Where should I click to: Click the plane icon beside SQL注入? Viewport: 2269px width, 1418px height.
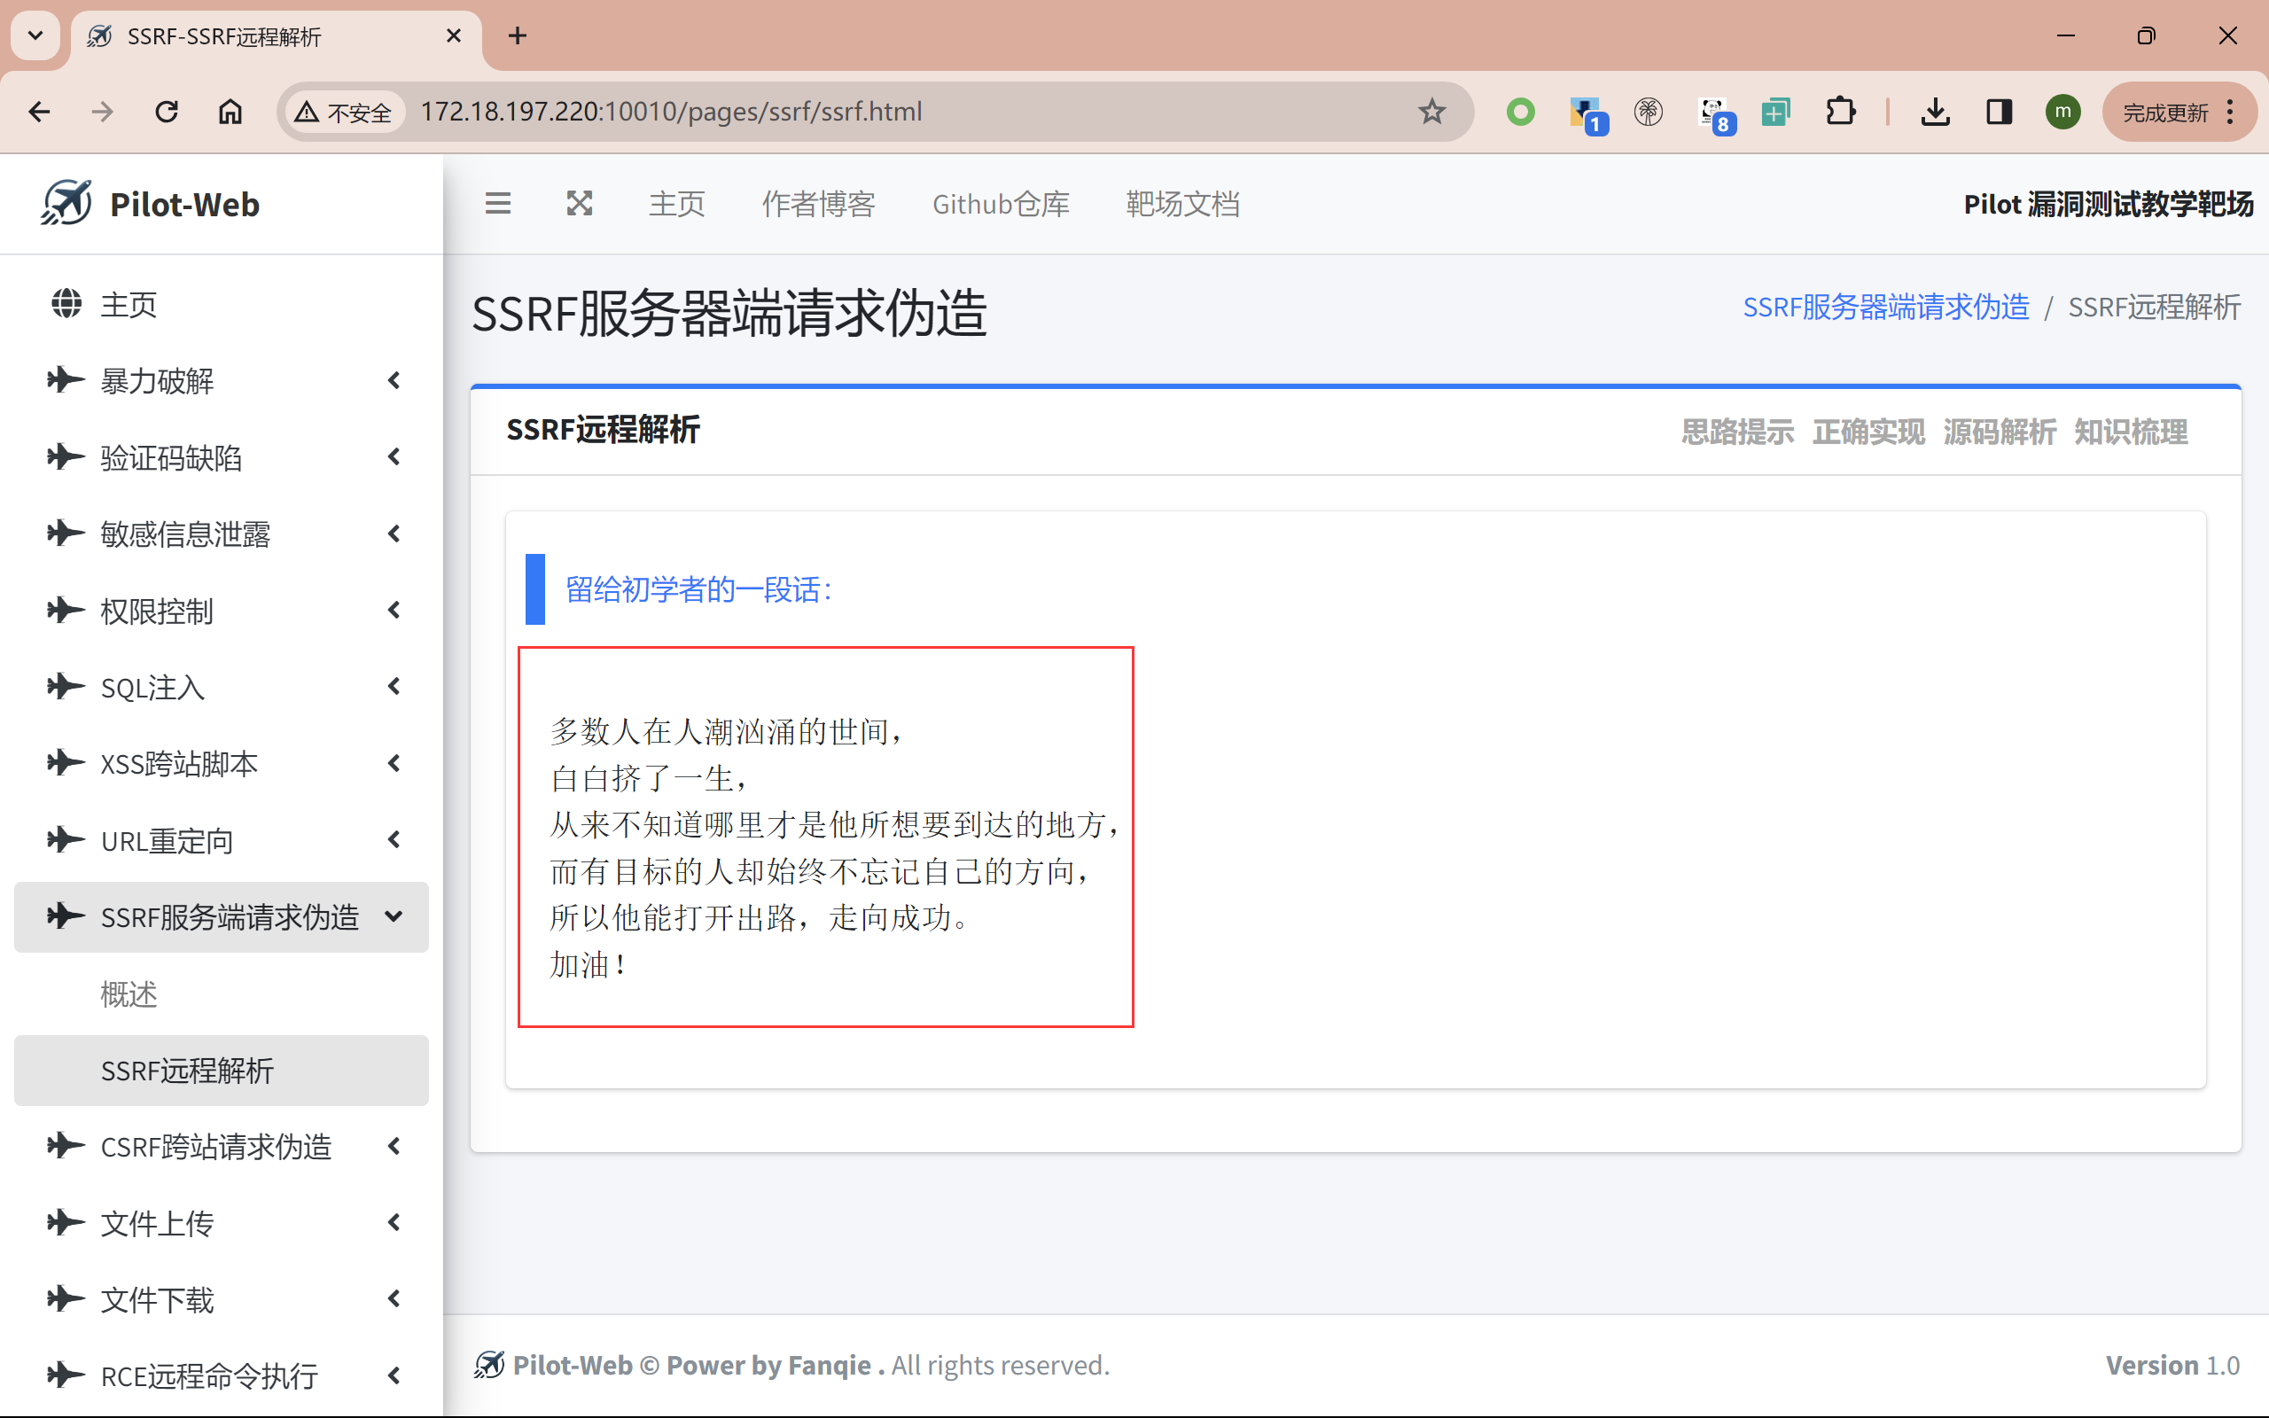66,687
